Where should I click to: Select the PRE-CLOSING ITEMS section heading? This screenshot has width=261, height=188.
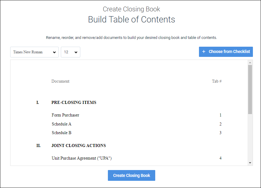tap(74, 102)
